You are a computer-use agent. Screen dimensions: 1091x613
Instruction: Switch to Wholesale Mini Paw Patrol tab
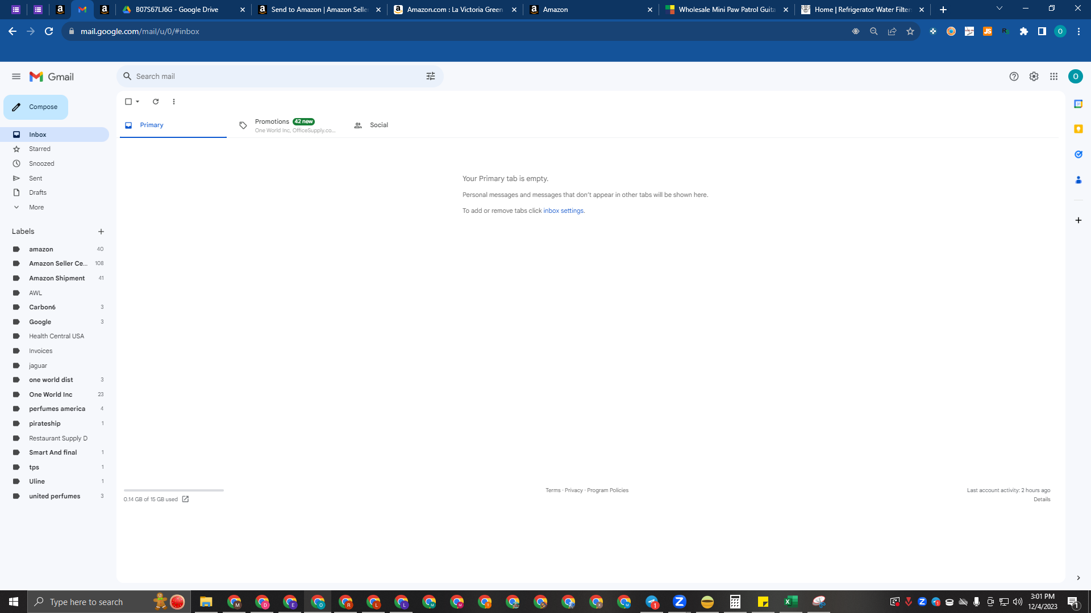point(726,10)
